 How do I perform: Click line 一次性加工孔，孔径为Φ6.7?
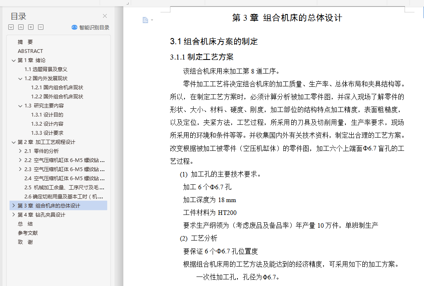click(x=238, y=277)
